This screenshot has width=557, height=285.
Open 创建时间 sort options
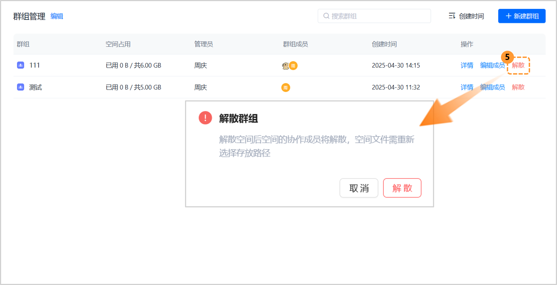(x=472, y=16)
